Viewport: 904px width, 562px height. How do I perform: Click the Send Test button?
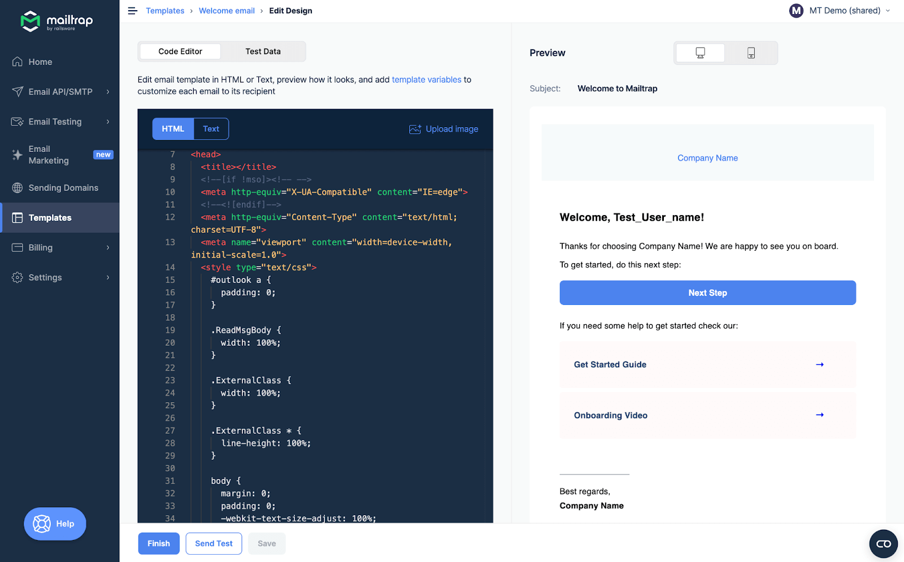click(x=214, y=543)
